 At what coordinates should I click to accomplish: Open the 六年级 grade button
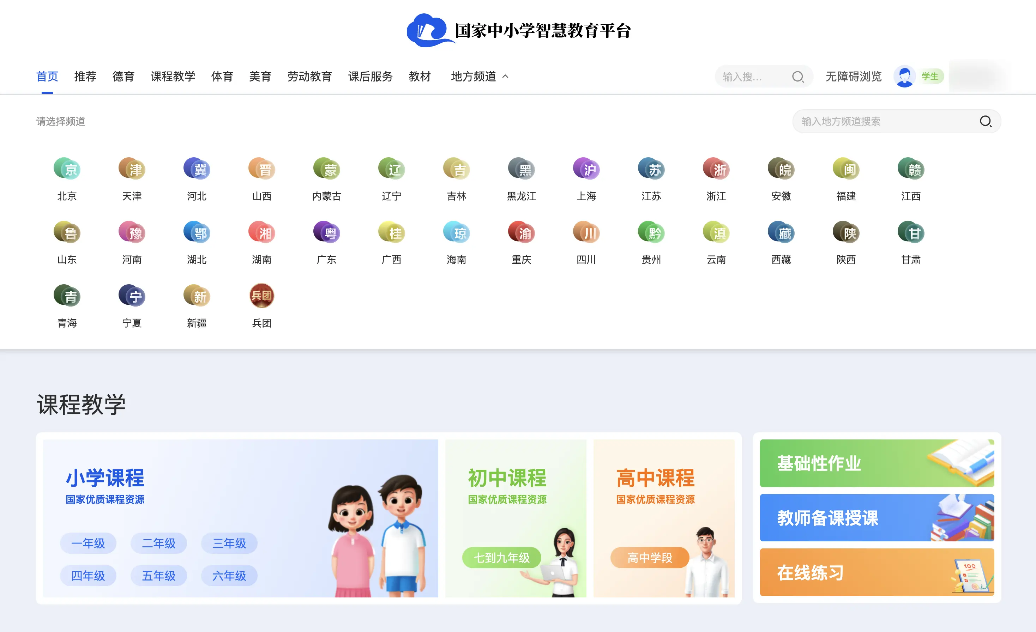pyautogui.click(x=230, y=576)
